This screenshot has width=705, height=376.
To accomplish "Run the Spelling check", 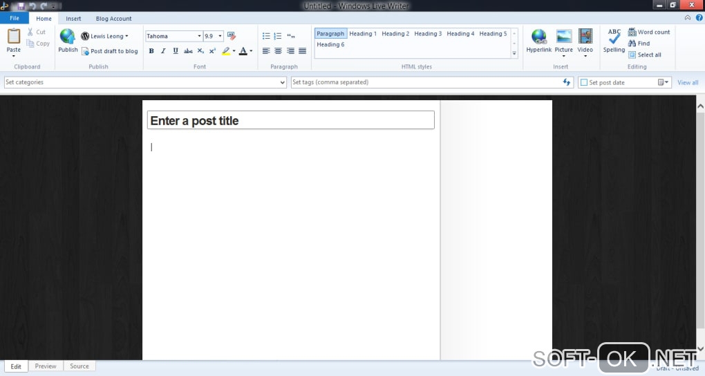I will [x=614, y=41].
